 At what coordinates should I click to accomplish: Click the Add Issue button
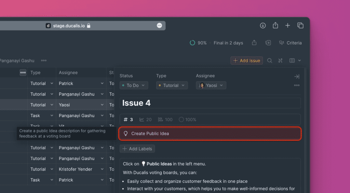coord(246,61)
